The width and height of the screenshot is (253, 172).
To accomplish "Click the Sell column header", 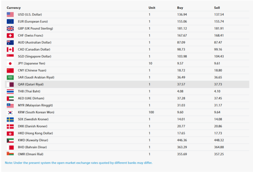I will (217, 8).
